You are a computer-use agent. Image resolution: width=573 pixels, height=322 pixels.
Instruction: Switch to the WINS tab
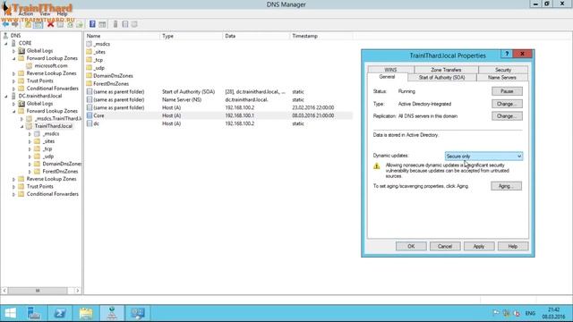(390, 70)
